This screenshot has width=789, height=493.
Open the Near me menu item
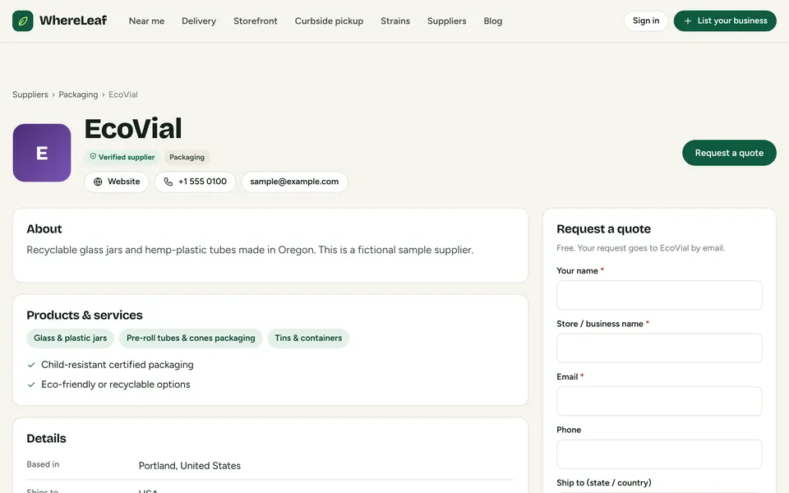[x=146, y=21]
